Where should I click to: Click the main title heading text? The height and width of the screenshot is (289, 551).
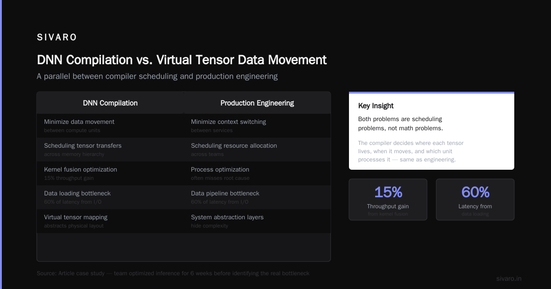click(182, 60)
